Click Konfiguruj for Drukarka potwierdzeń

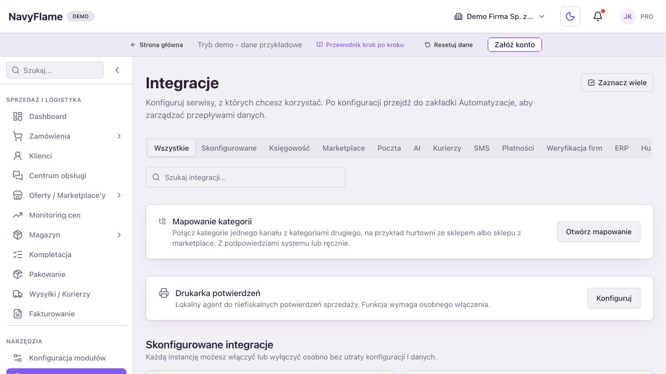tap(614, 298)
